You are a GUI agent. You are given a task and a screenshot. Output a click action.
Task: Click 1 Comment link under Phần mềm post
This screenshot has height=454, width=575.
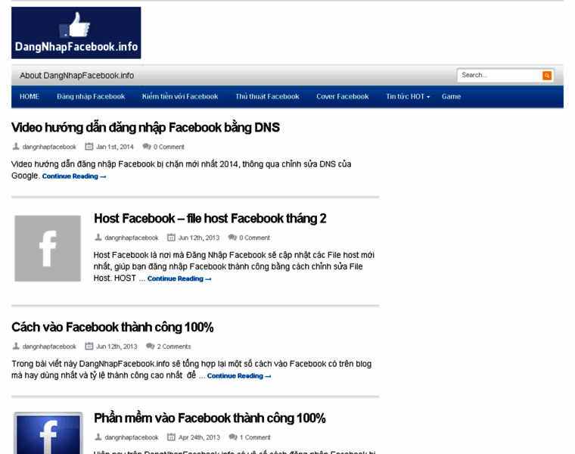click(x=255, y=437)
